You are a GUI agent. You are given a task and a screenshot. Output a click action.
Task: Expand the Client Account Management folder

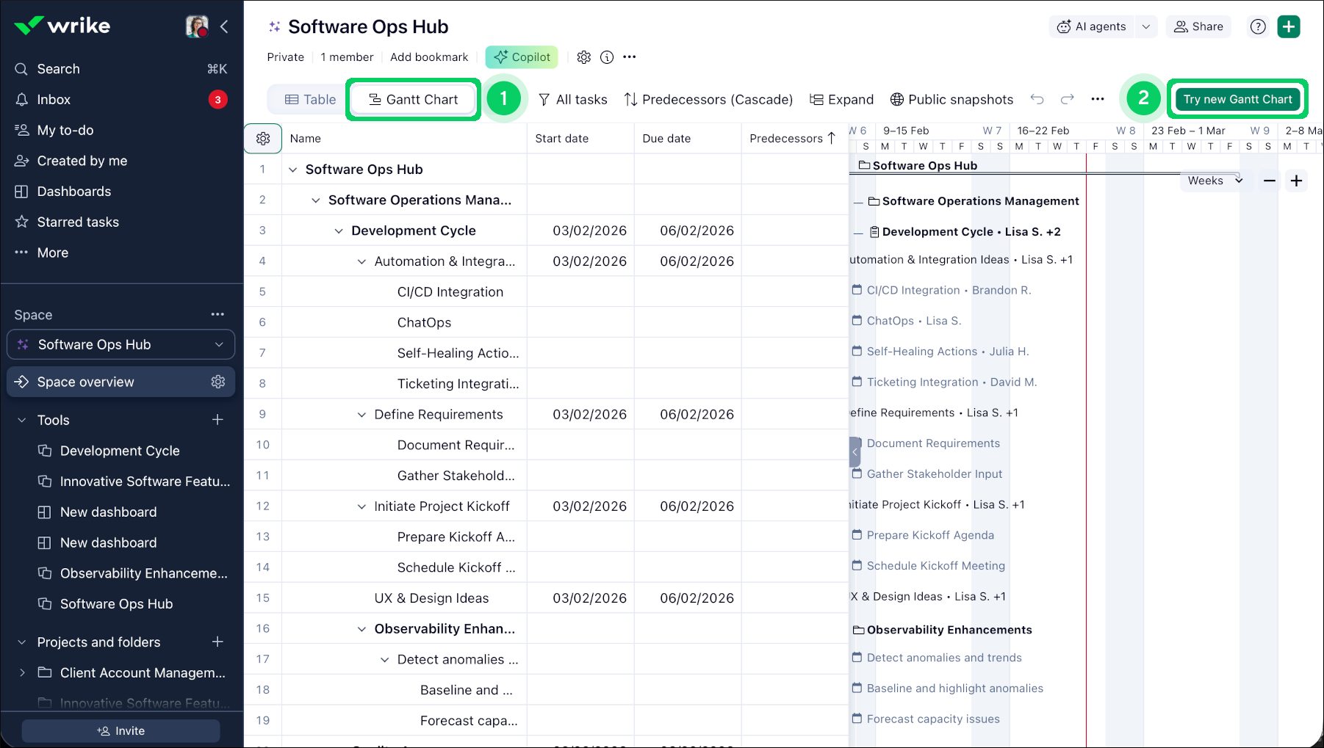point(22,672)
